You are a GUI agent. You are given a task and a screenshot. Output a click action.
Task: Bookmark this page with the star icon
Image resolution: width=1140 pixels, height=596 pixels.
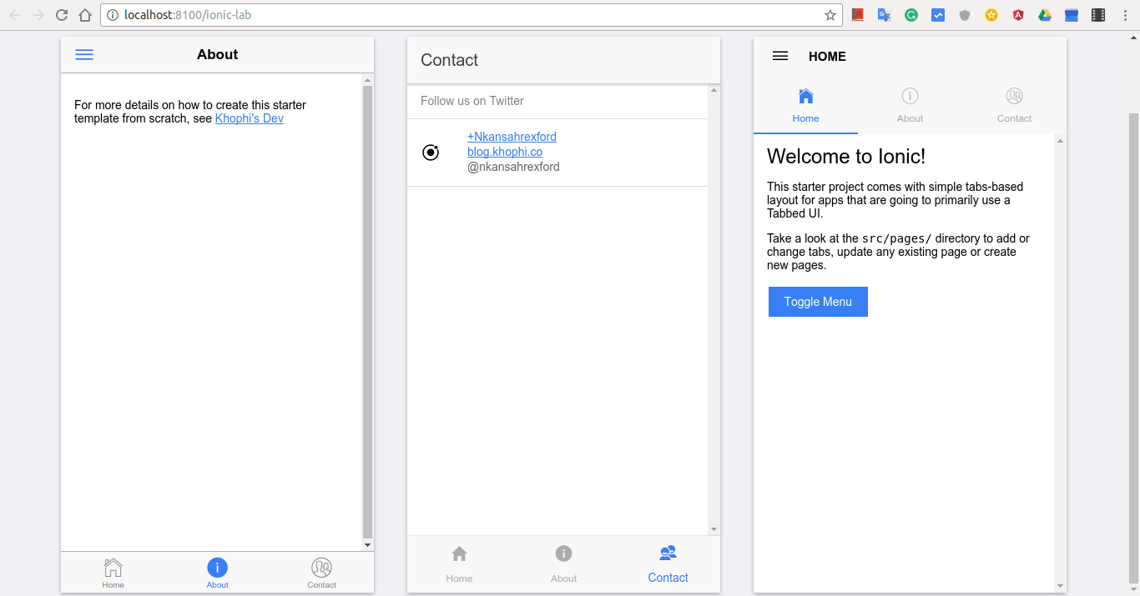coord(830,15)
